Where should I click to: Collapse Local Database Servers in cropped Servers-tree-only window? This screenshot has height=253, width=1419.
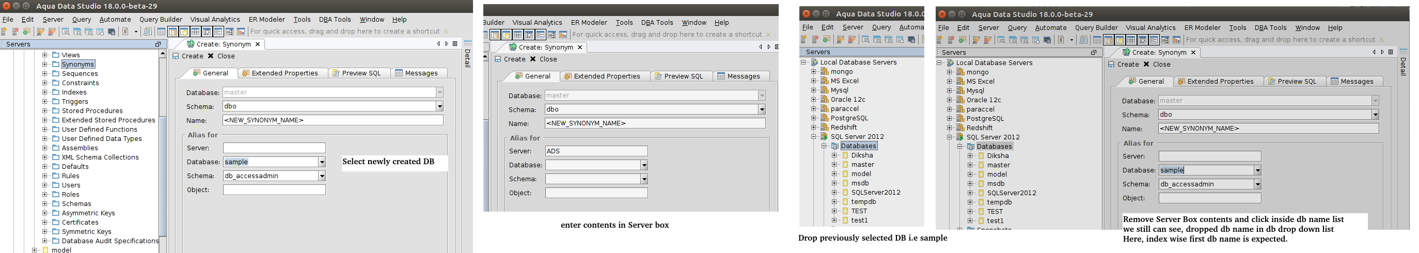803,62
